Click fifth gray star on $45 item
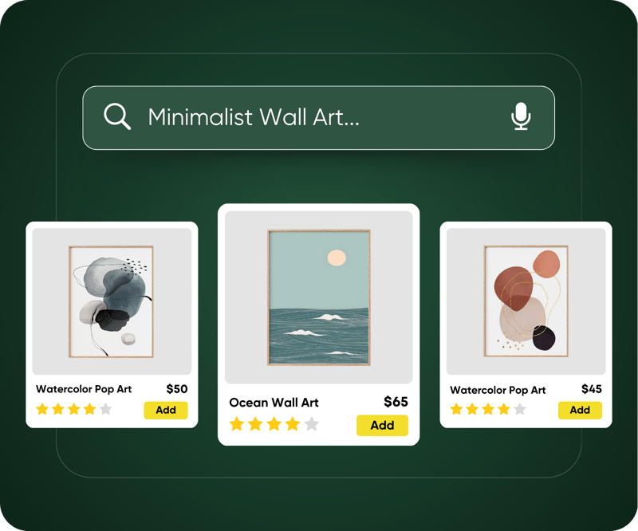638x531 pixels. [520, 409]
